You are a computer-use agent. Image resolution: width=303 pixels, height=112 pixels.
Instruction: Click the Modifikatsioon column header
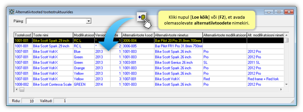84,35
